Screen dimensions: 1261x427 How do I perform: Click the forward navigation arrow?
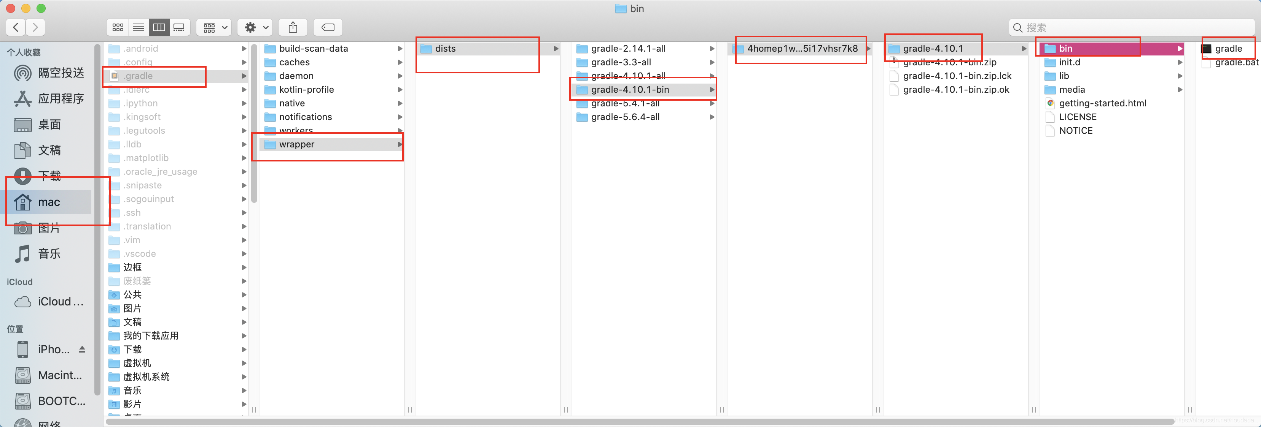click(x=35, y=28)
